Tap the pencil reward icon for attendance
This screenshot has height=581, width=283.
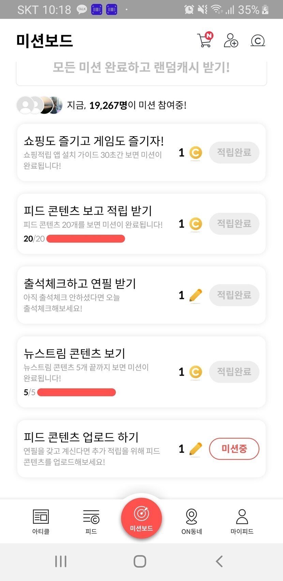coord(195,295)
